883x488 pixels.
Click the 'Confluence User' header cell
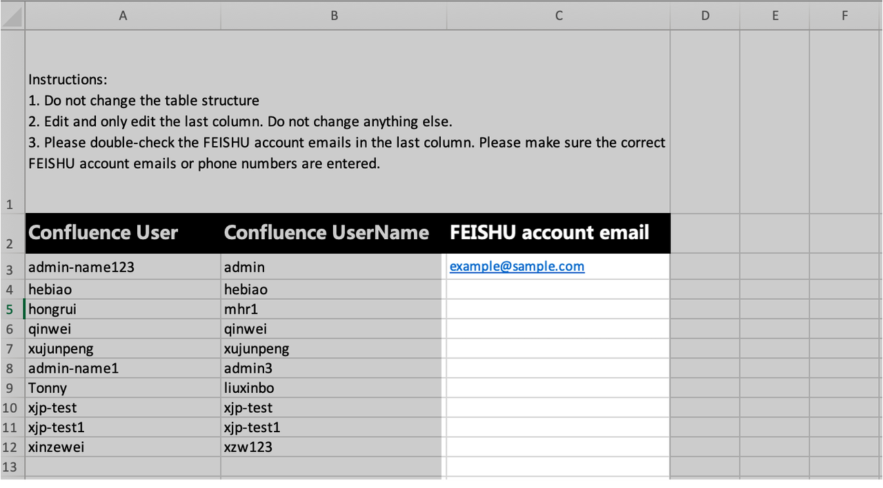pos(123,233)
